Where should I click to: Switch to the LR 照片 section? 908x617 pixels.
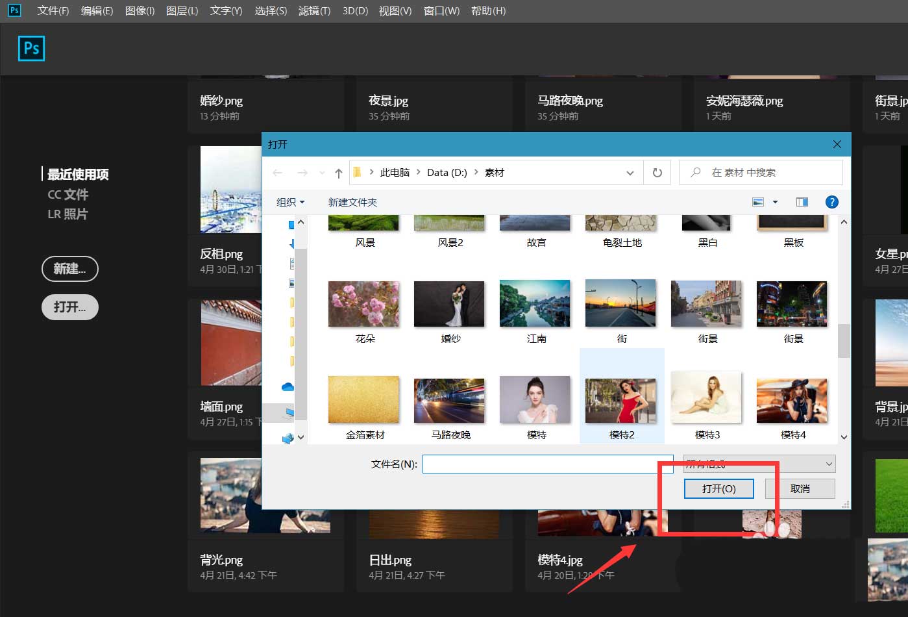click(67, 214)
